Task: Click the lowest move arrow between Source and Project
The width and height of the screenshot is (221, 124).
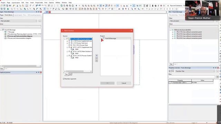Action: pos(97,61)
